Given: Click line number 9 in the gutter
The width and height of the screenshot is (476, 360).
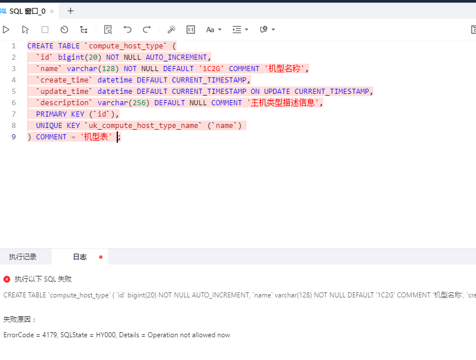Looking at the screenshot, I should tap(14, 137).
